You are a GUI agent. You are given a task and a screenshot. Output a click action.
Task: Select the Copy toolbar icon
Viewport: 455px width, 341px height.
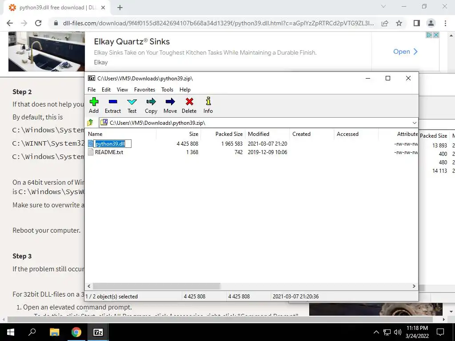[x=151, y=102]
